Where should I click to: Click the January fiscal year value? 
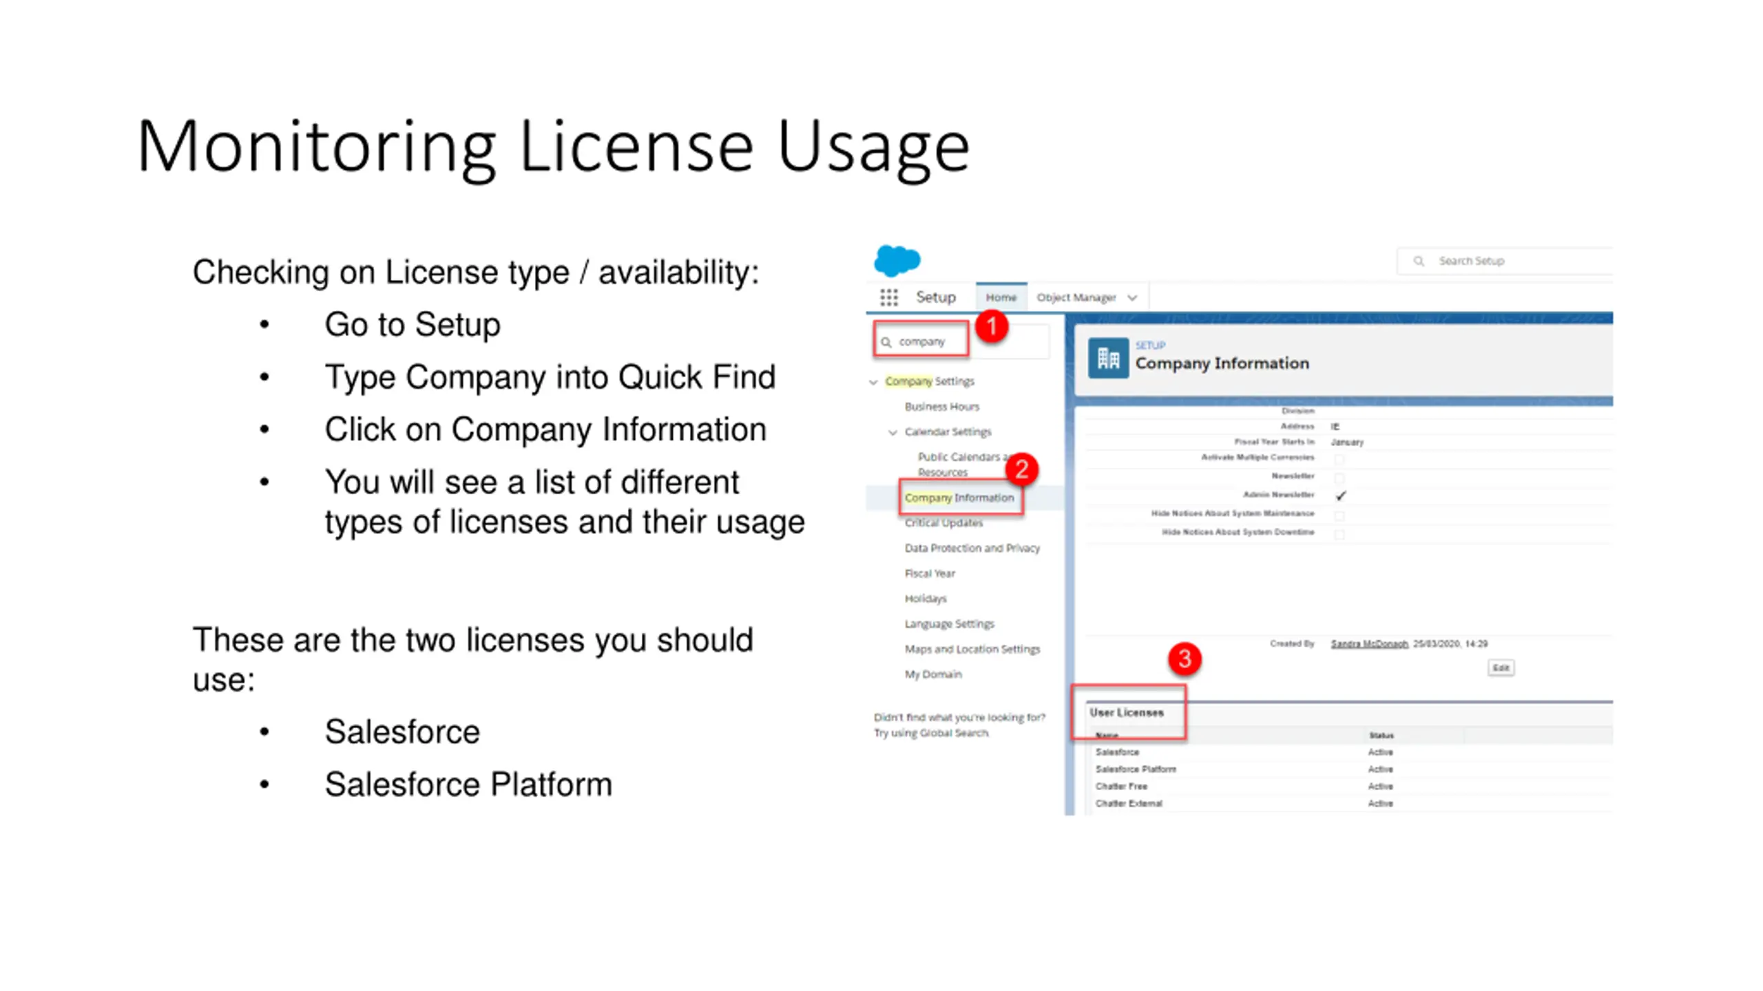click(x=1346, y=443)
